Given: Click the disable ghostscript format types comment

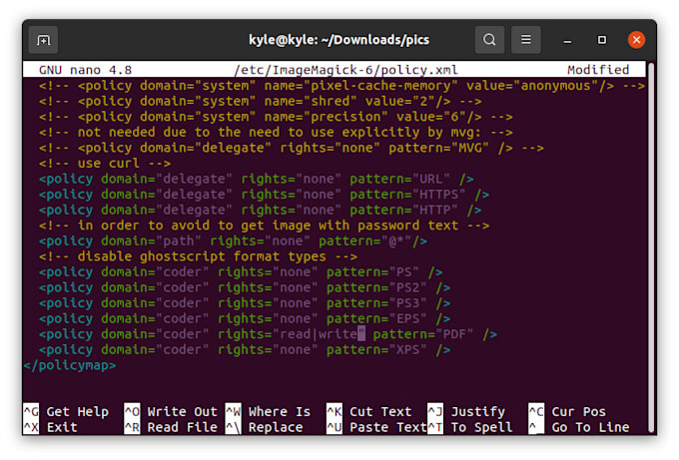Looking at the screenshot, I should pyautogui.click(x=198, y=256).
